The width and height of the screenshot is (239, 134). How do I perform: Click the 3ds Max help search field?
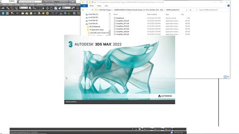(30, 1)
